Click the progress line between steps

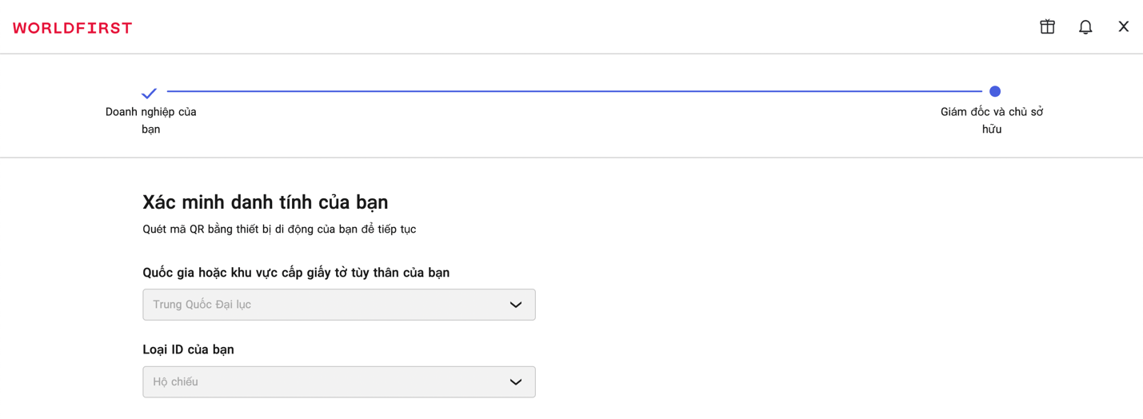click(573, 91)
